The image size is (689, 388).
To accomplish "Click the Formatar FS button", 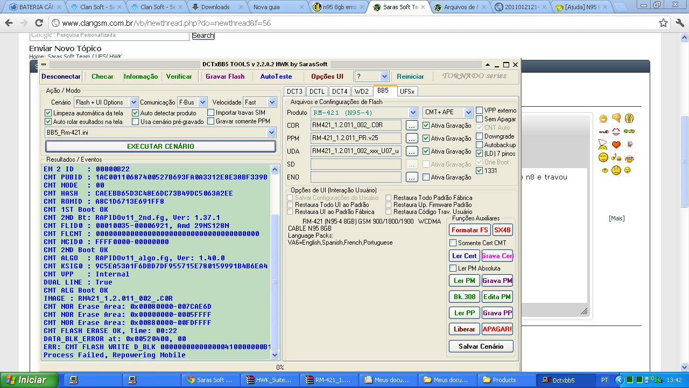I will [469, 230].
